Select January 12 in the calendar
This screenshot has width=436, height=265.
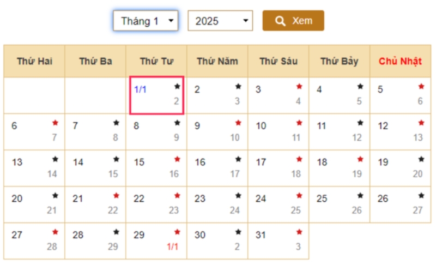pyautogui.click(x=401, y=132)
